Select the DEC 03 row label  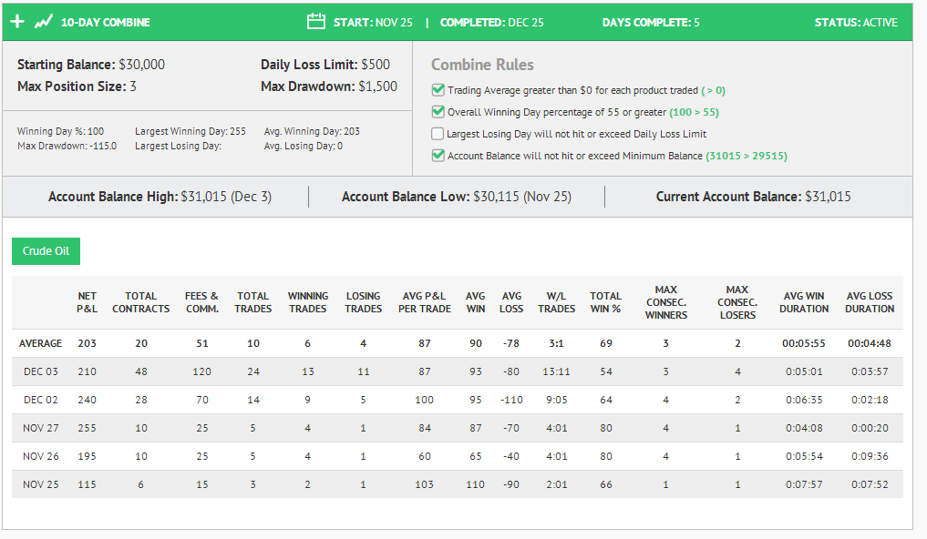41,371
